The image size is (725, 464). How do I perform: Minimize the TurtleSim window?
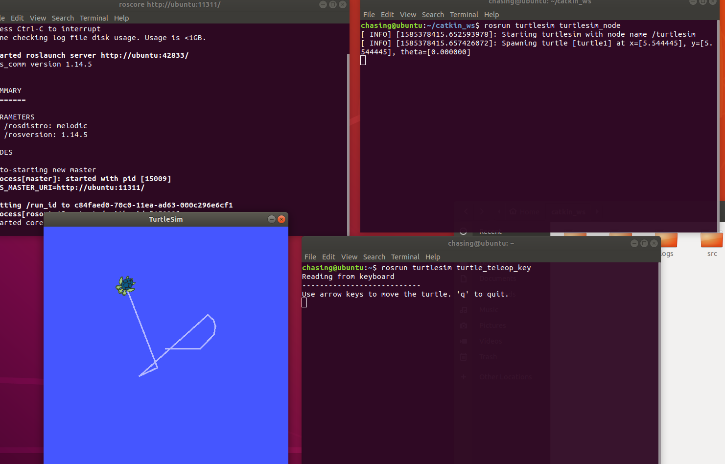pos(272,219)
